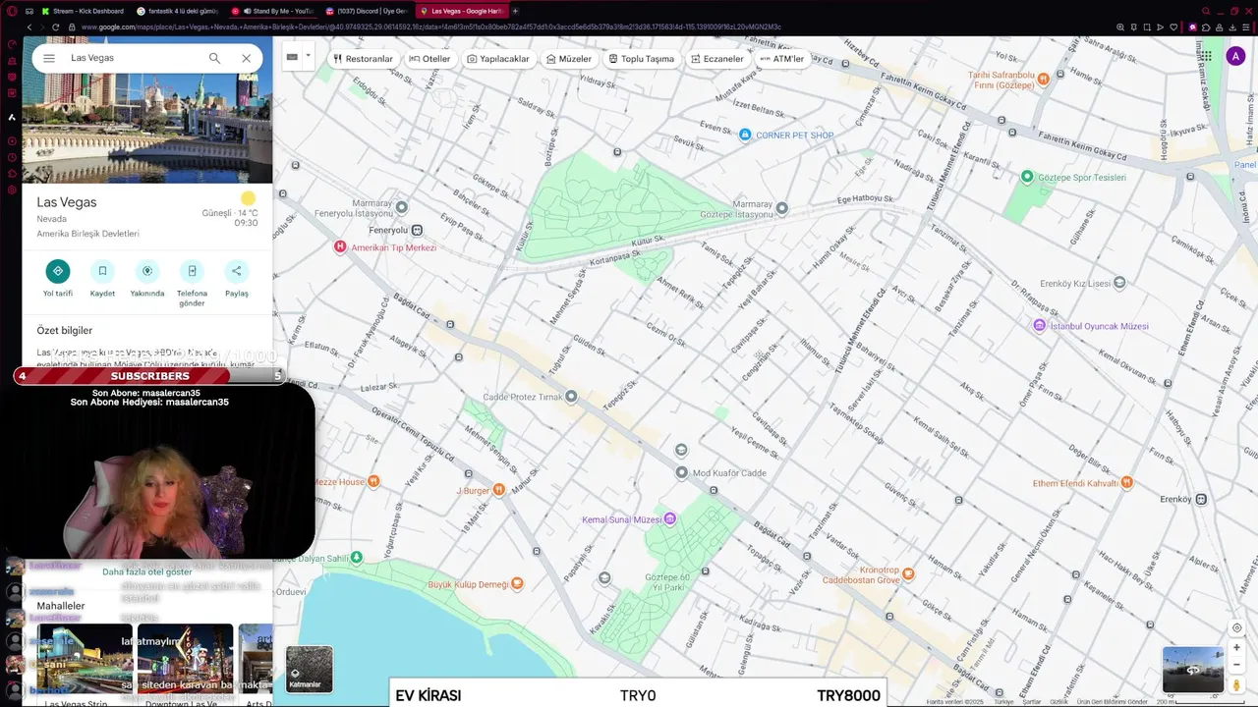Click the Paylaş share icon
The height and width of the screenshot is (707, 1258).
click(x=236, y=271)
